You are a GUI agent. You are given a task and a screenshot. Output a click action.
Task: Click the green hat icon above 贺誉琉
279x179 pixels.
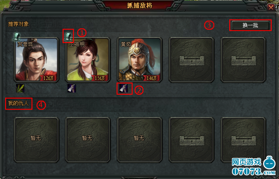tap(17, 37)
